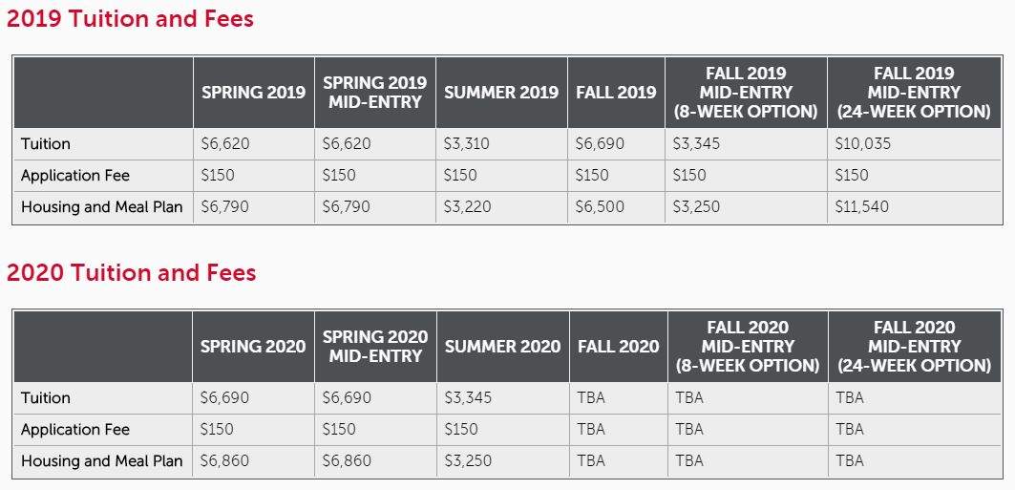The width and height of the screenshot is (1015, 490).
Task: Click the SUMMER 2019 column header
Action: tap(501, 93)
